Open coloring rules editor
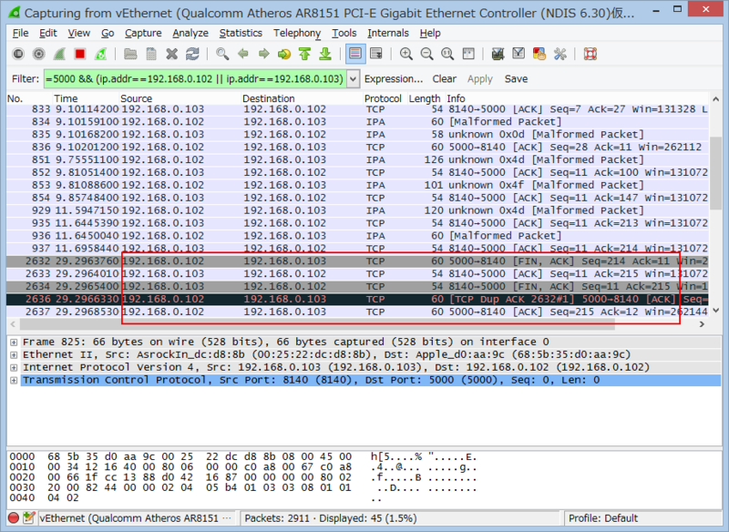Image resolution: width=729 pixels, height=532 pixels. pos(539,54)
